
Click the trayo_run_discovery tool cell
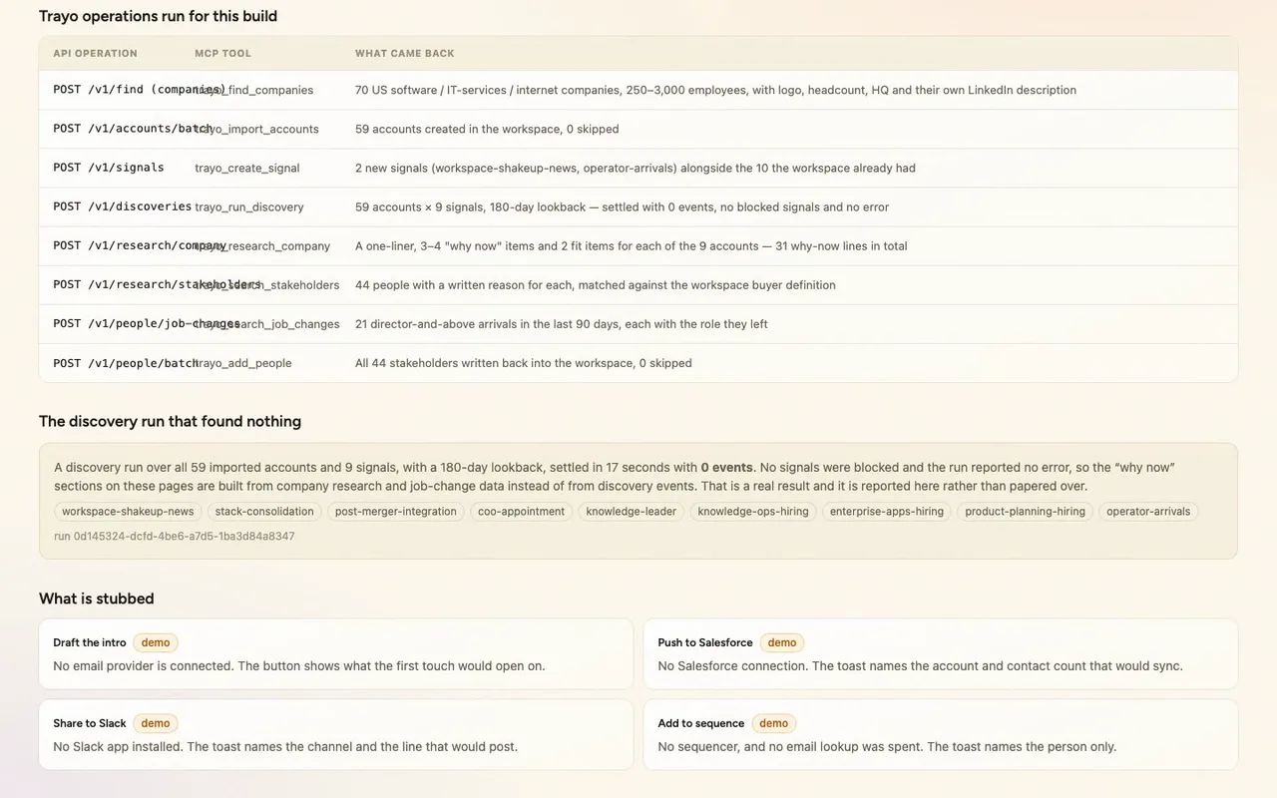tap(249, 207)
